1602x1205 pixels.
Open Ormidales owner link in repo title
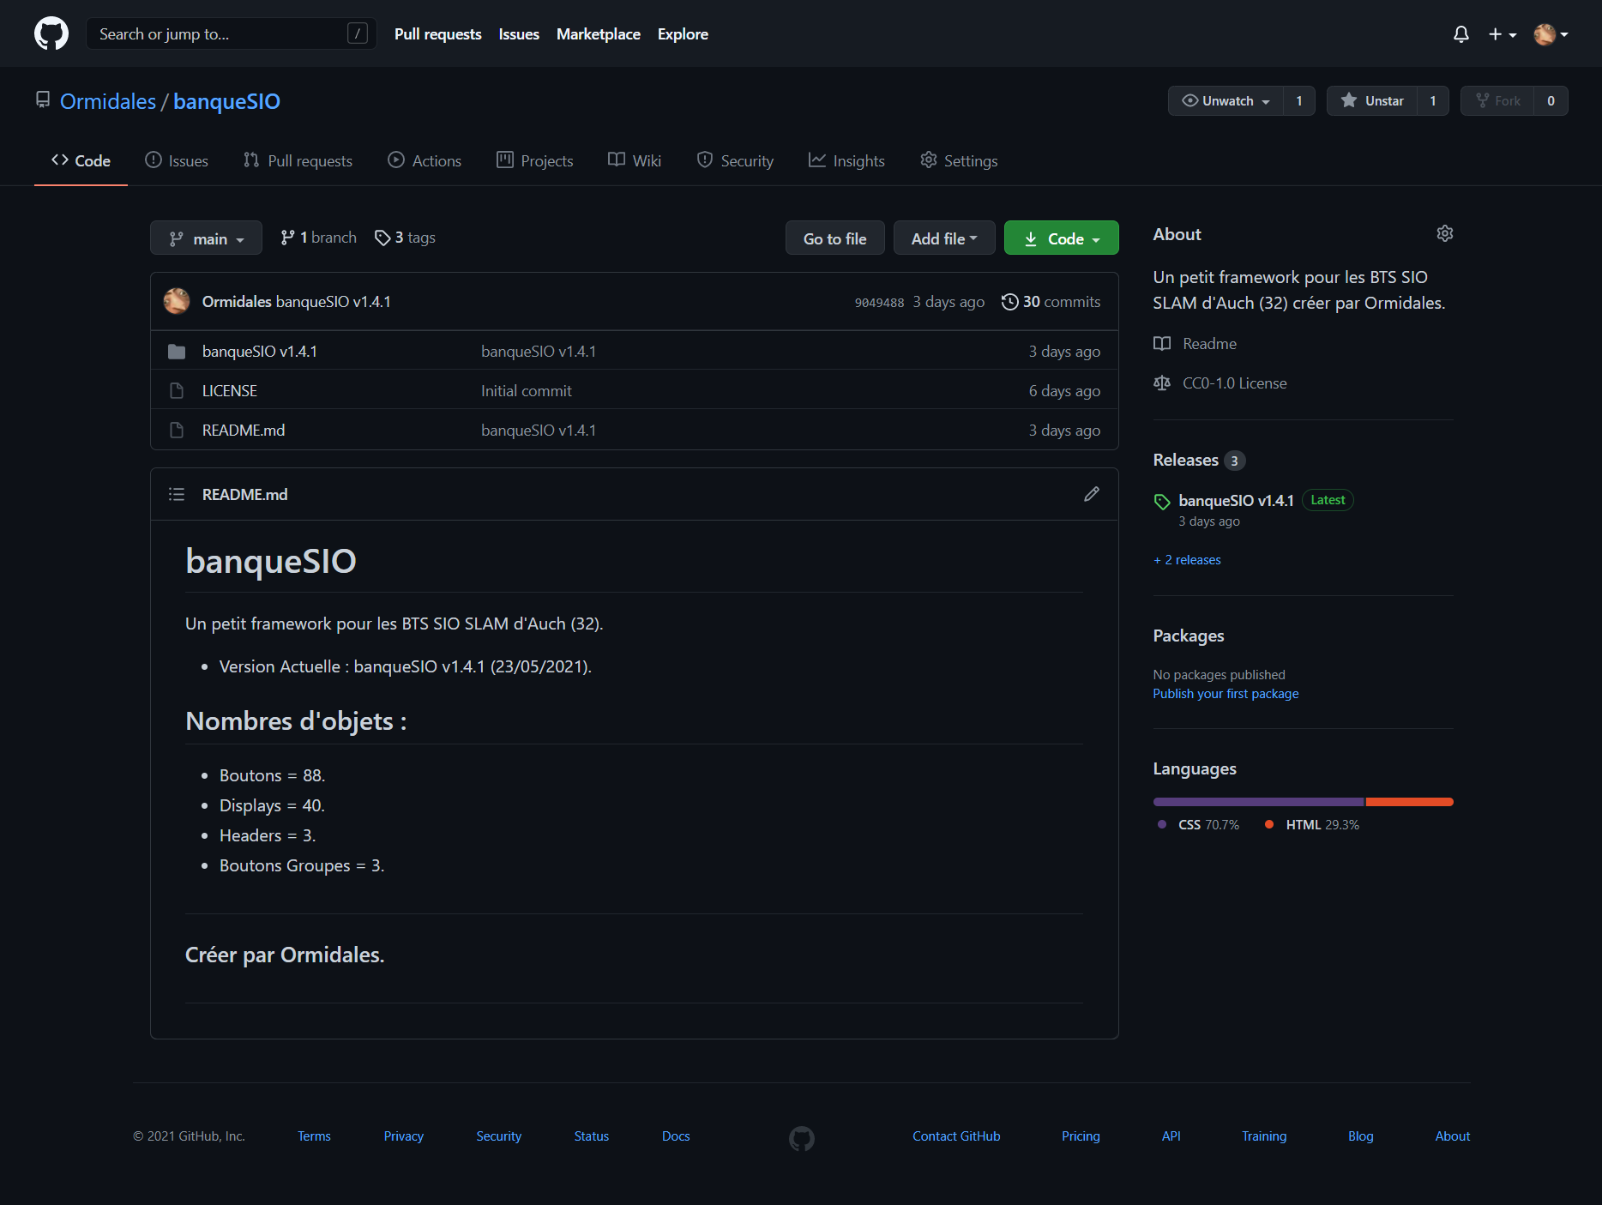tap(108, 101)
